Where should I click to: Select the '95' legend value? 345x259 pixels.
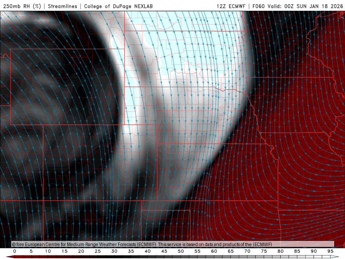click(330, 251)
